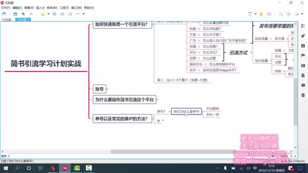This screenshot has height=173, width=308.
Task: Open the Gantt chart view
Action: coord(269,14)
